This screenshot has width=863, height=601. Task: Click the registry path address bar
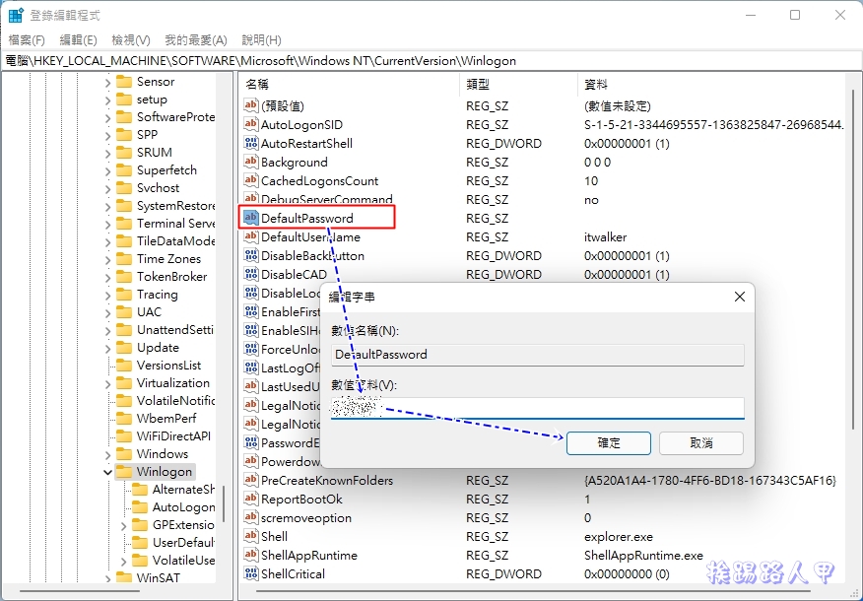click(x=431, y=60)
